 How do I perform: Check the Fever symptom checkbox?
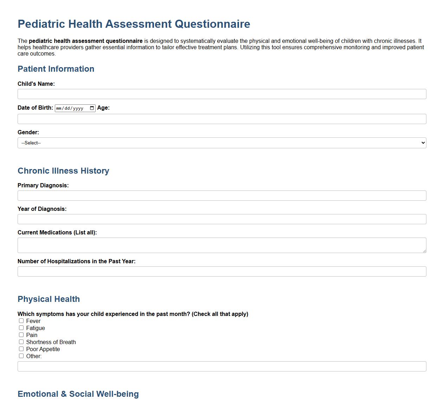click(x=21, y=321)
